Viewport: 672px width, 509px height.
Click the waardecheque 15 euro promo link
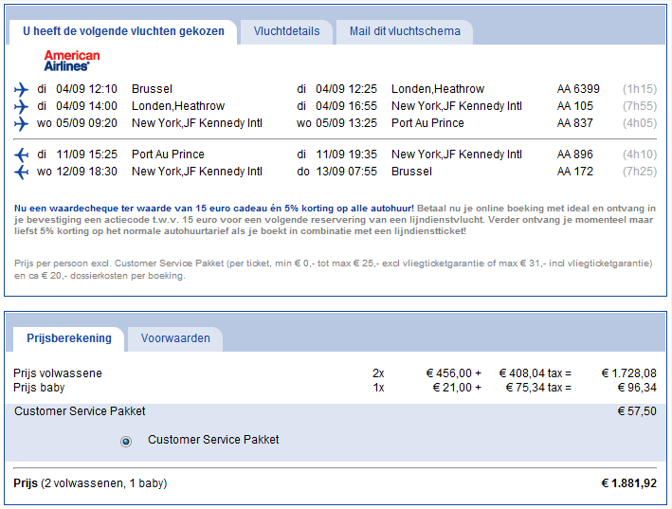[214, 209]
